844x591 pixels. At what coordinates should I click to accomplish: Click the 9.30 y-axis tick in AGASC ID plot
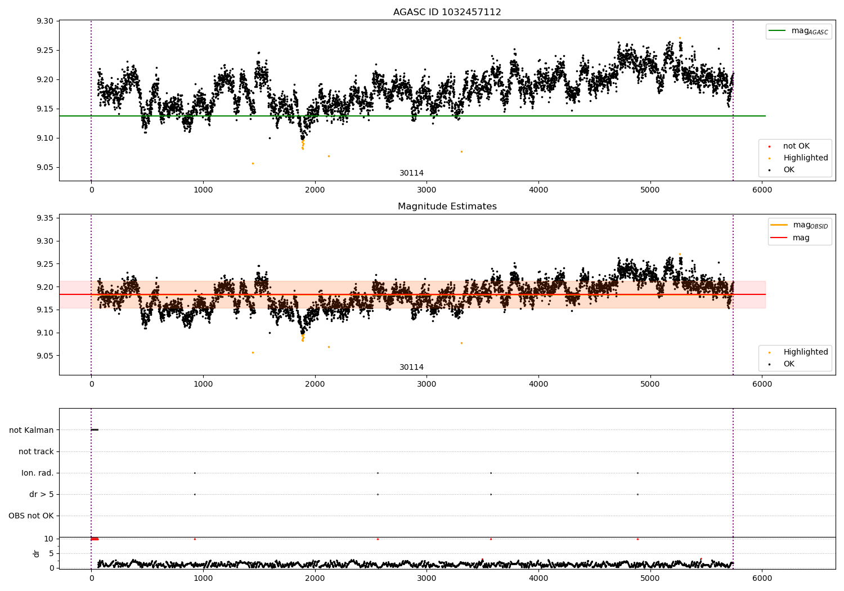pyautogui.click(x=44, y=21)
